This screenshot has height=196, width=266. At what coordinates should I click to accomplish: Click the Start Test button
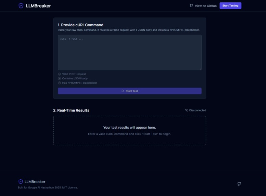pyautogui.click(x=130, y=91)
